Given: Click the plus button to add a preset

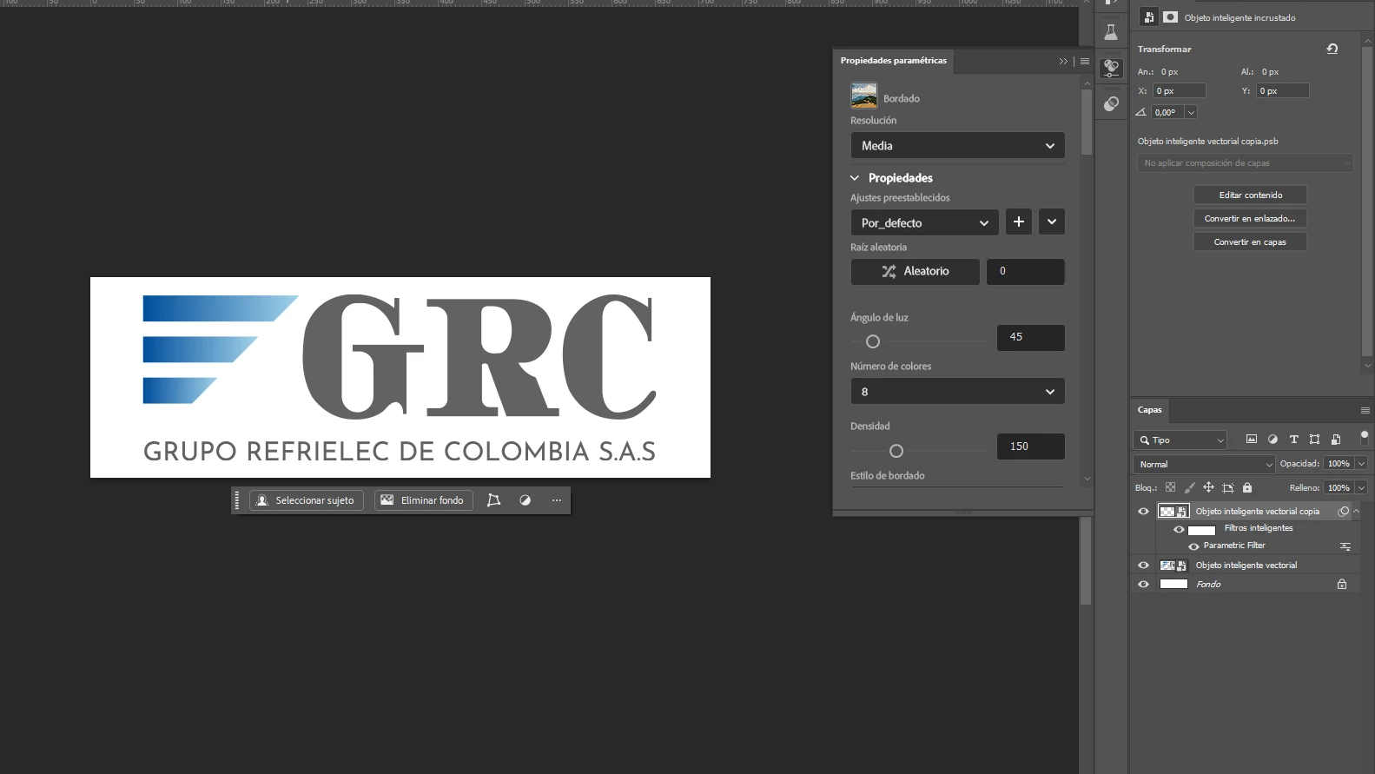Looking at the screenshot, I should point(1019,222).
